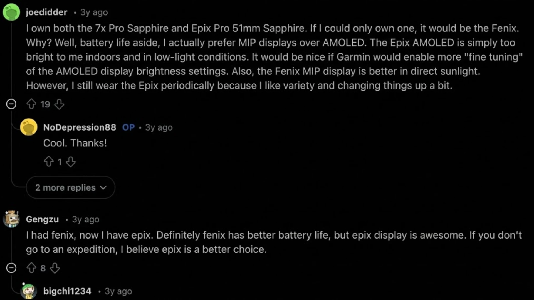Visit Gengzu's profile via username

pyautogui.click(x=42, y=219)
